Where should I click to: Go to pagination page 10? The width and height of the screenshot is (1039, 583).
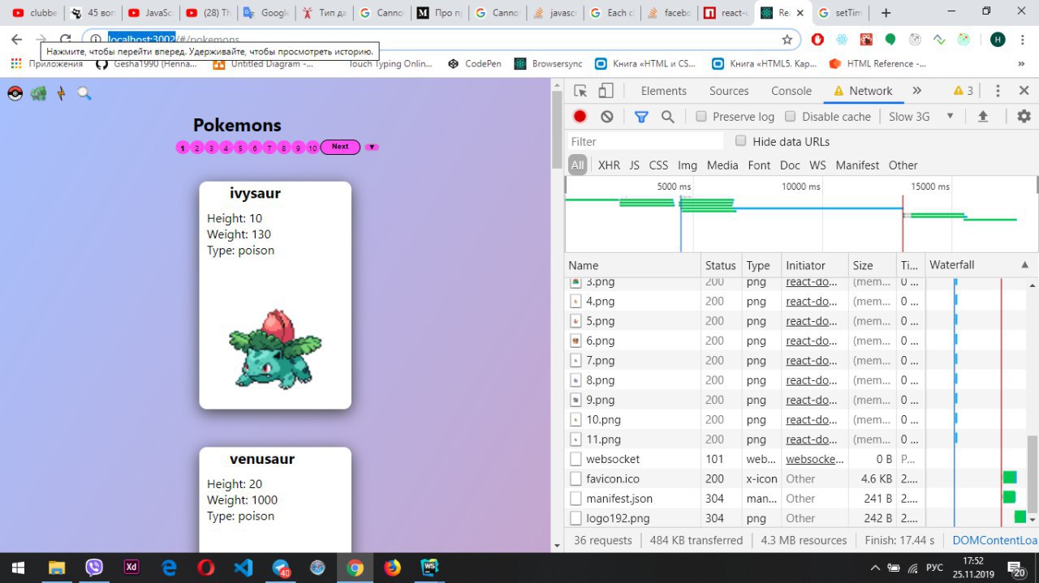click(x=313, y=148)
